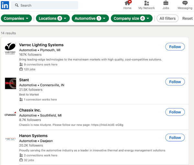Screen dimensions: 194x165
Task: Click '9 connections work here' text
Action: [41, 64]
